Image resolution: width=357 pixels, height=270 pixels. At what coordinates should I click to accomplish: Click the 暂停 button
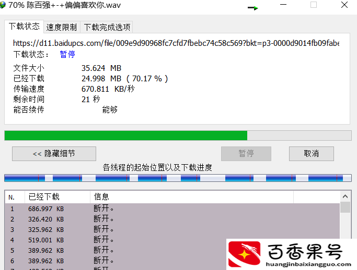coord(246,154)
